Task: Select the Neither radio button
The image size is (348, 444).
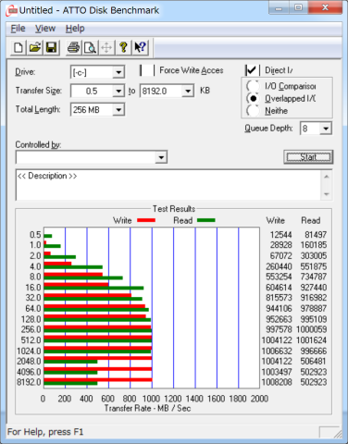Action: tap(253, 111)
